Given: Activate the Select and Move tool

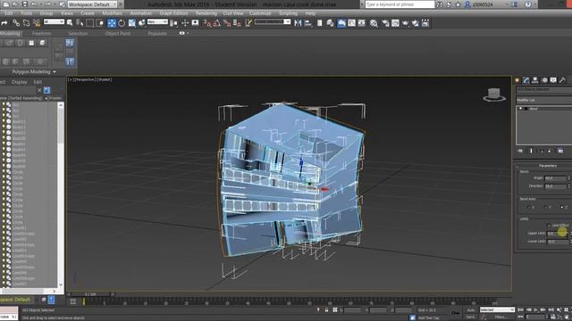Looking at the screenshot, I should pos(112,23).
